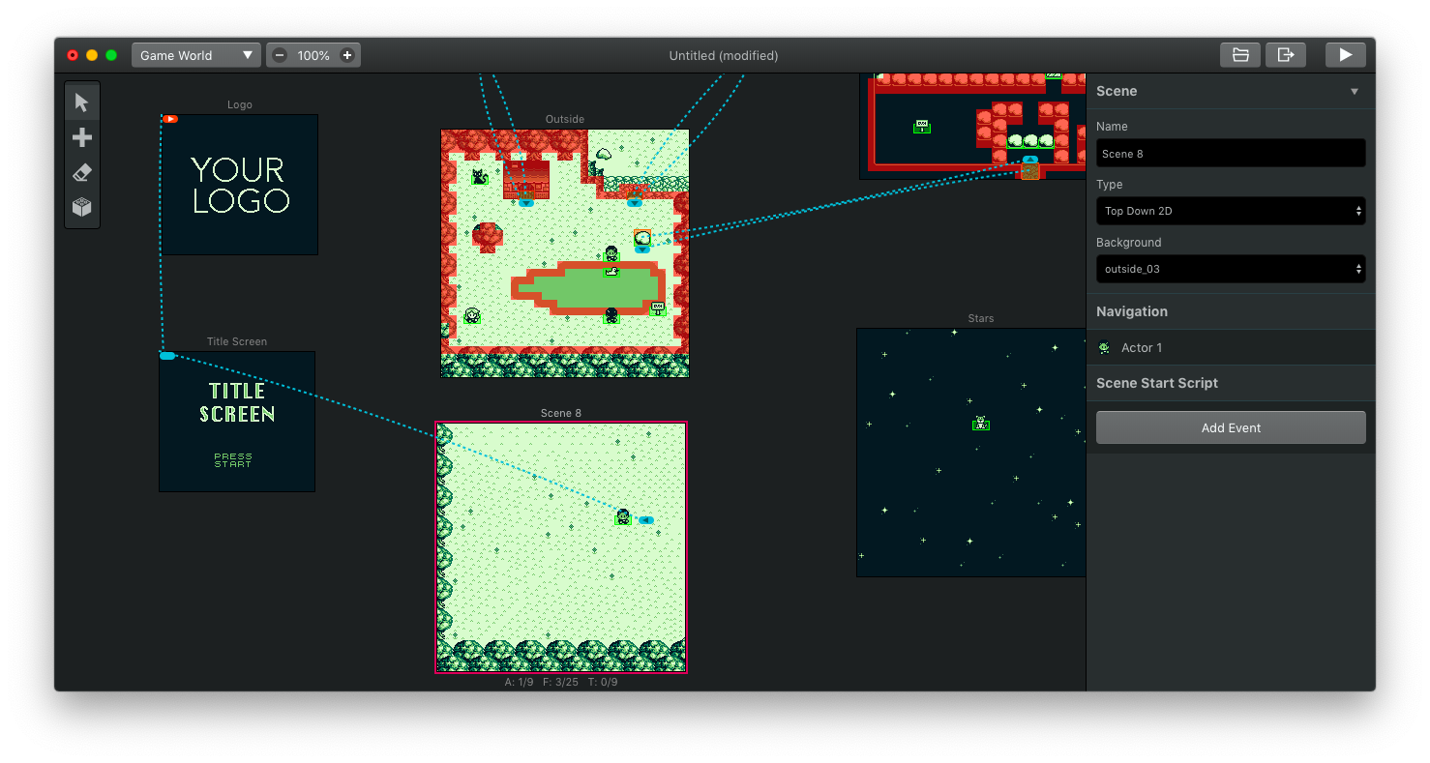Click the blue connection marker on Title Screen
Screen dimensions: 1430x763
pos(167,356)
